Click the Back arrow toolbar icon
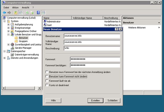The width and height of the screenshot is (164, 112). click(4, 13)
